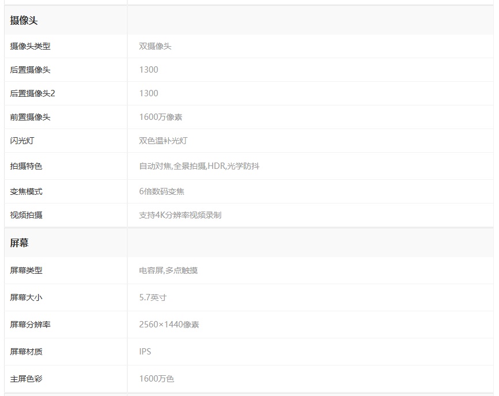Viewport: 499px width, 396px height.
Task: Select the 屏幕分辨率 label
Action: pos(30,325)
